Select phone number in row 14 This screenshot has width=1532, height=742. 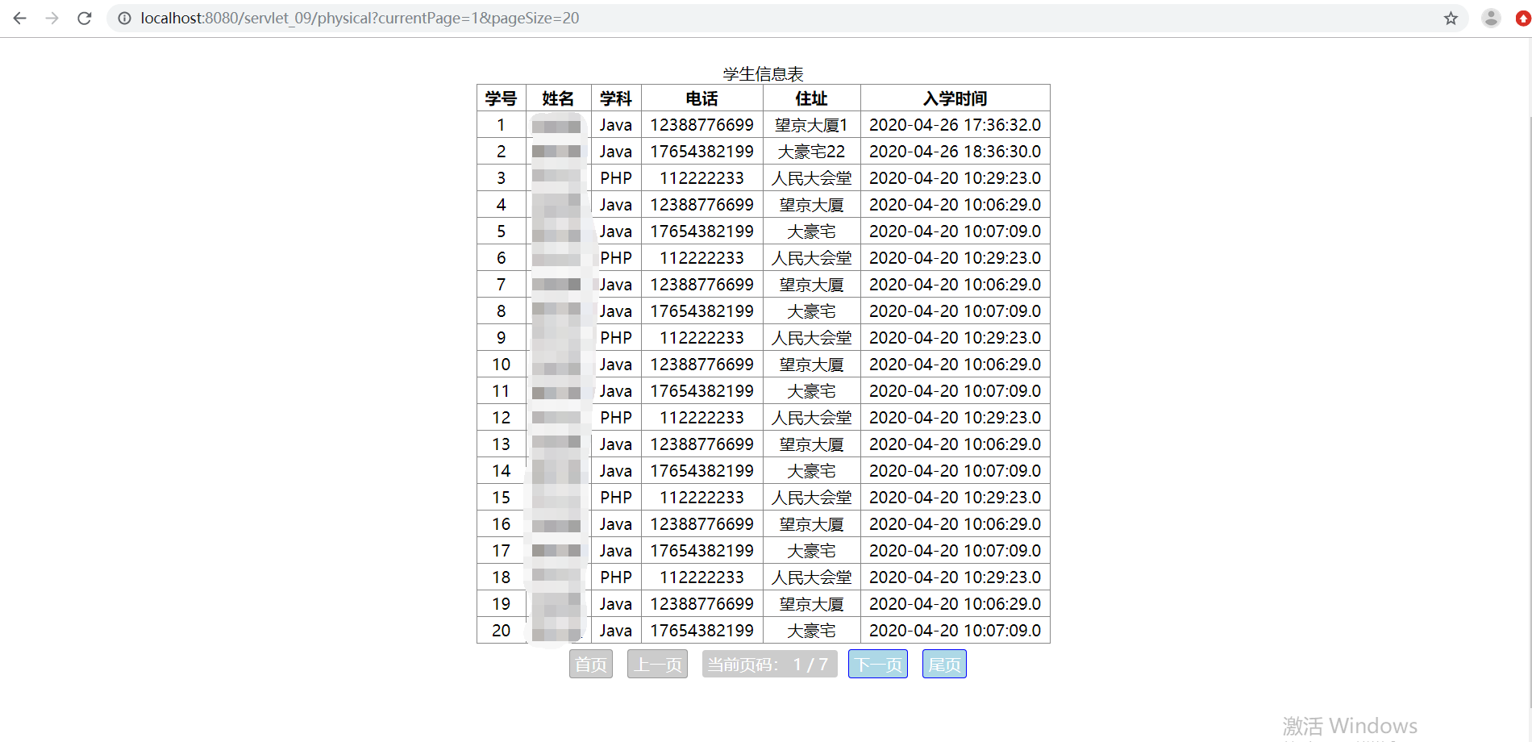pyautogui.click(x=702, y=471)
